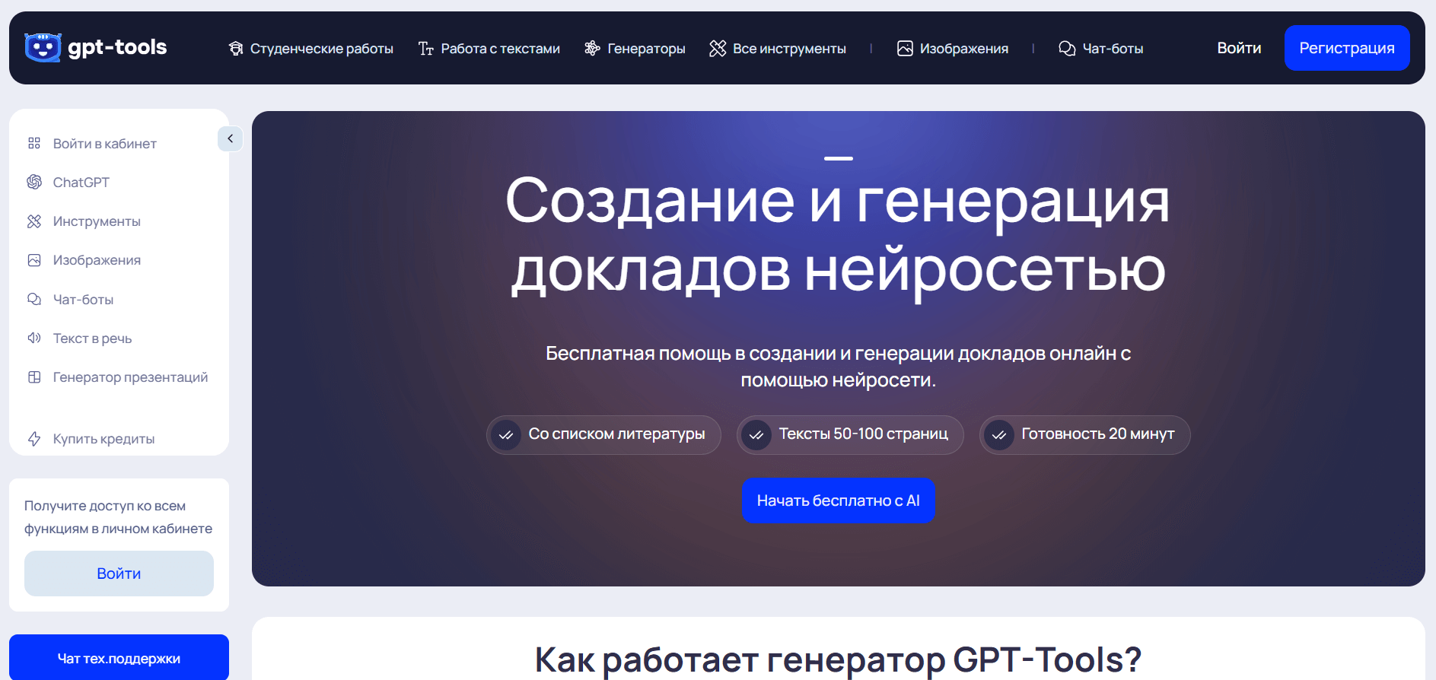Image resolution: width=1436 pixels, height=680 pixels.
Task: Open Чат тех.поддержки support chat
Action: pyautogui.click(x=119, y=657)
